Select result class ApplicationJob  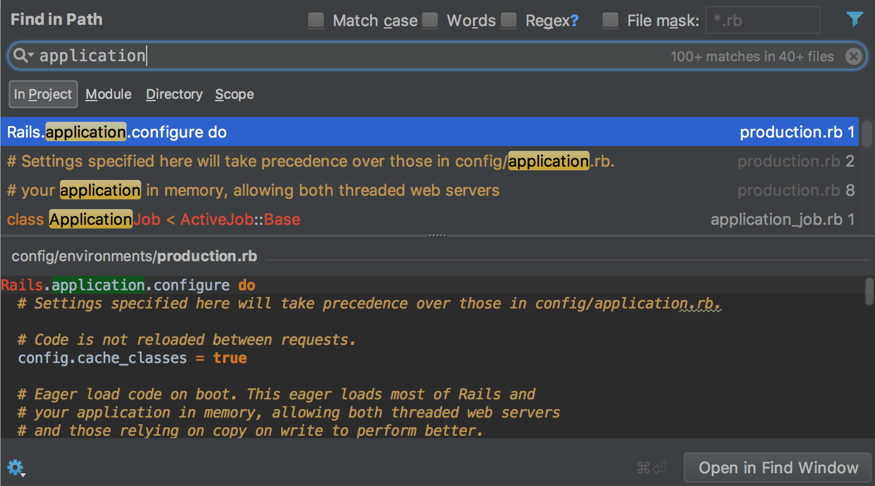[x=430, y=219]
